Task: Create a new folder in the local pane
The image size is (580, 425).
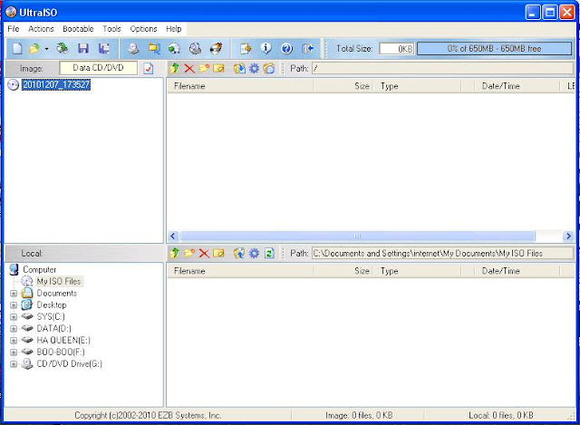Action: click(x=189, y=253)
